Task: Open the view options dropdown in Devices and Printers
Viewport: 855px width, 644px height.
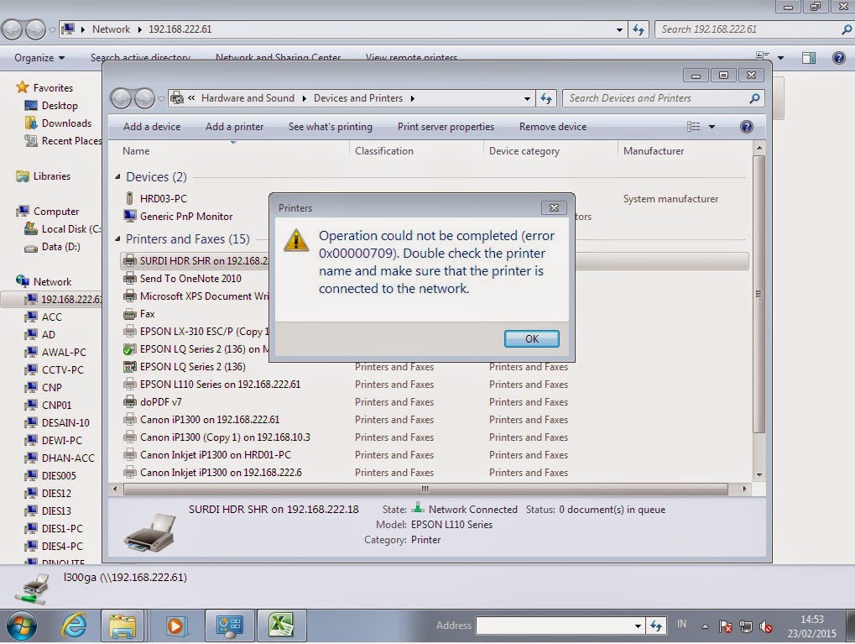Action: coord(712,127)
